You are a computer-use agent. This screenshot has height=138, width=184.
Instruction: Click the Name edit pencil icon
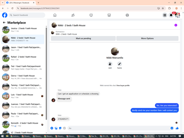(x=119, y=64)
